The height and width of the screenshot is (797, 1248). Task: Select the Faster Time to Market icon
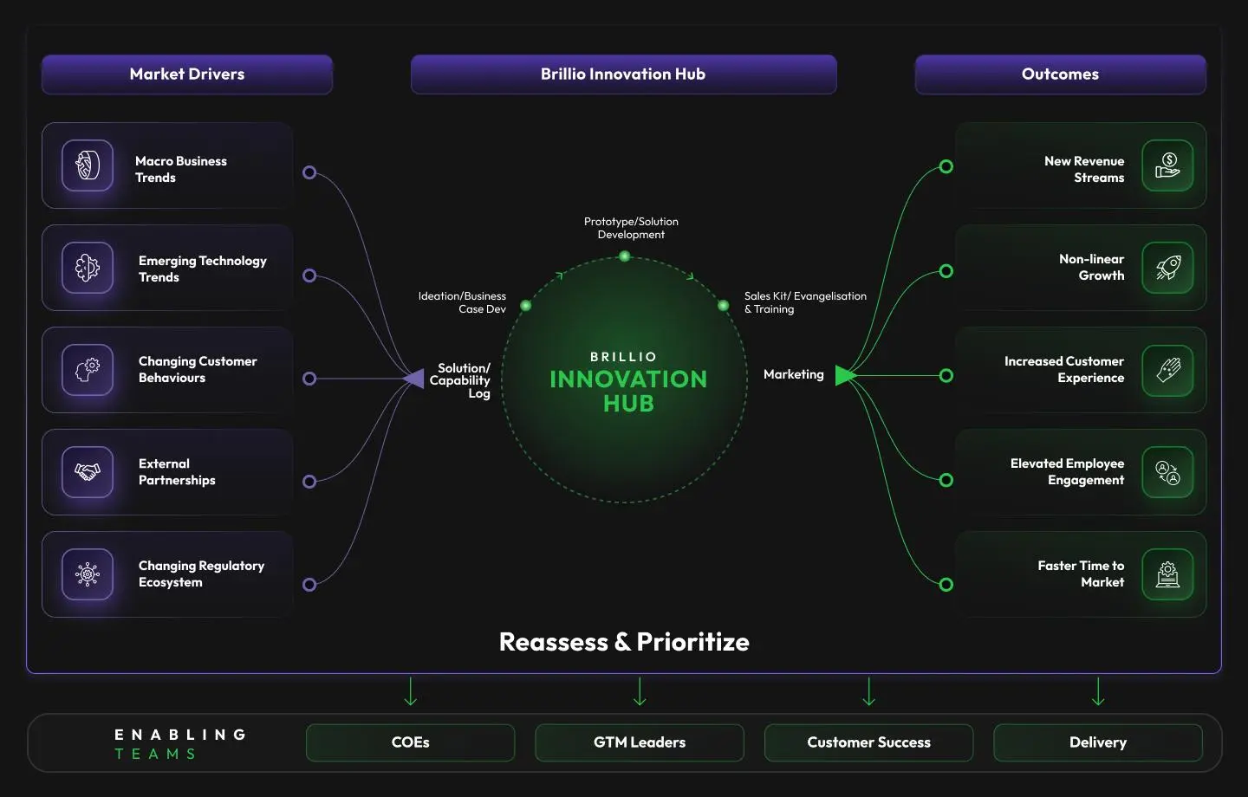coord(1167,574)
